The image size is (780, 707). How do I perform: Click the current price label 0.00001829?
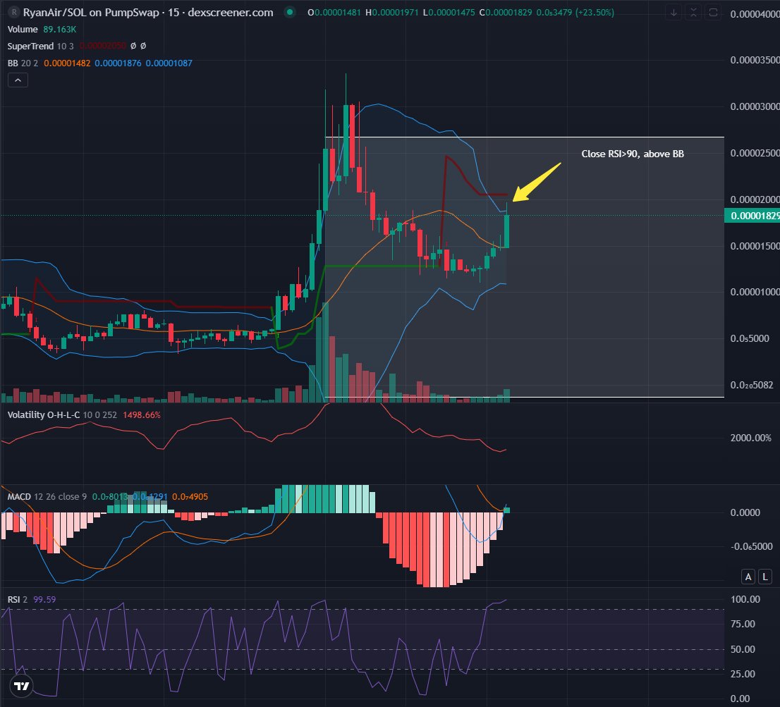pos(752,215)
